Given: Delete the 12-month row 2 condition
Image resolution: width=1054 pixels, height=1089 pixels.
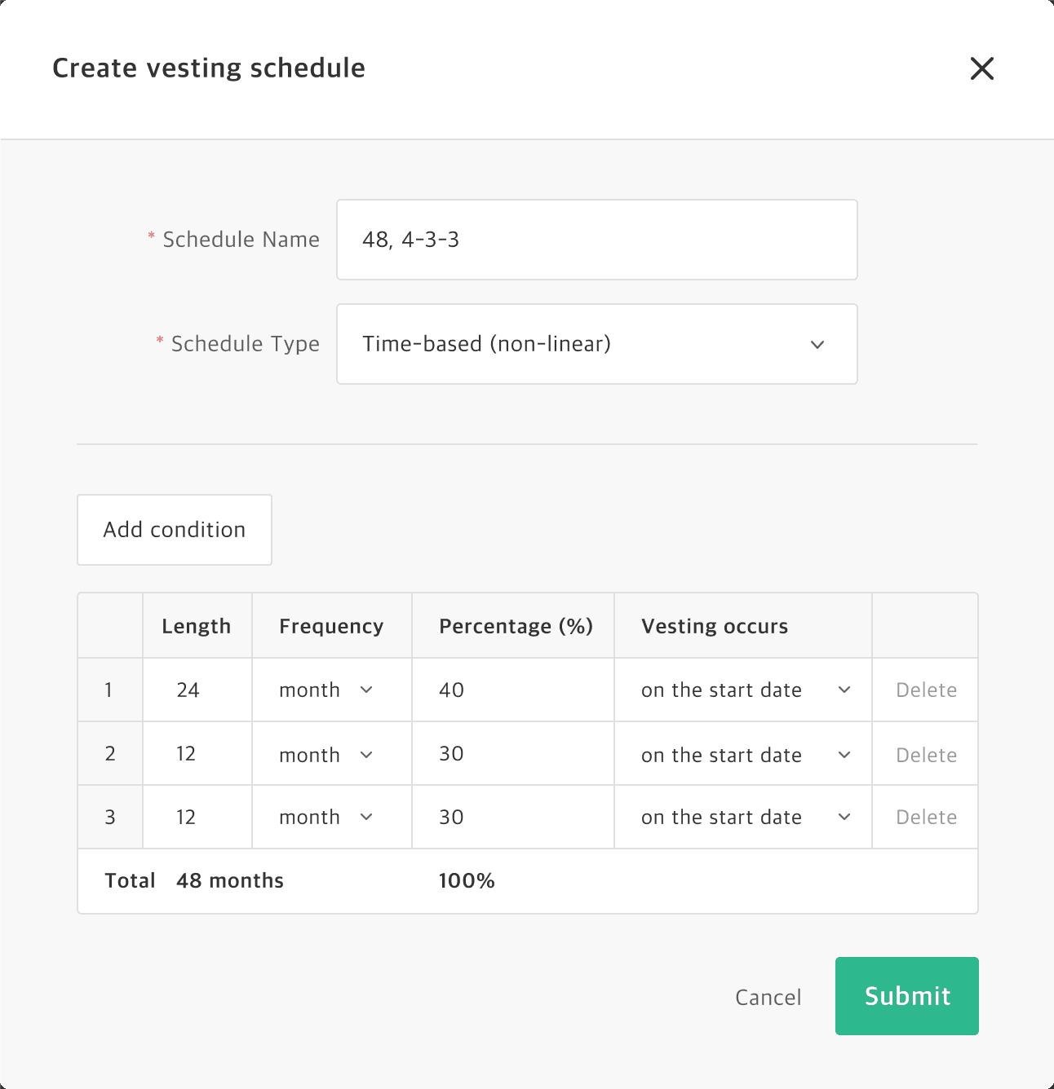Looking at the screenshot, I should 925,754.
